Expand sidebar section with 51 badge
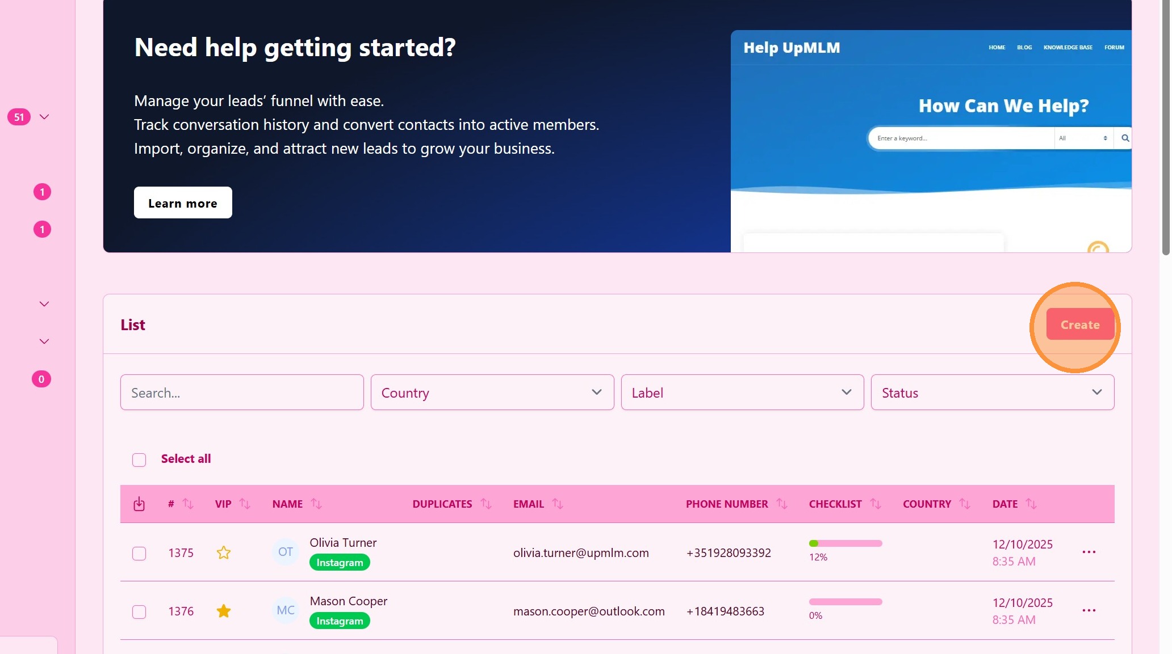The image size is (1172, 654). 44,117
